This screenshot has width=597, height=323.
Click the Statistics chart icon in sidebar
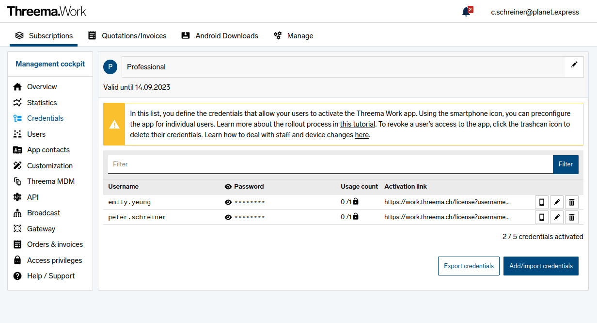tap(17, 103)
